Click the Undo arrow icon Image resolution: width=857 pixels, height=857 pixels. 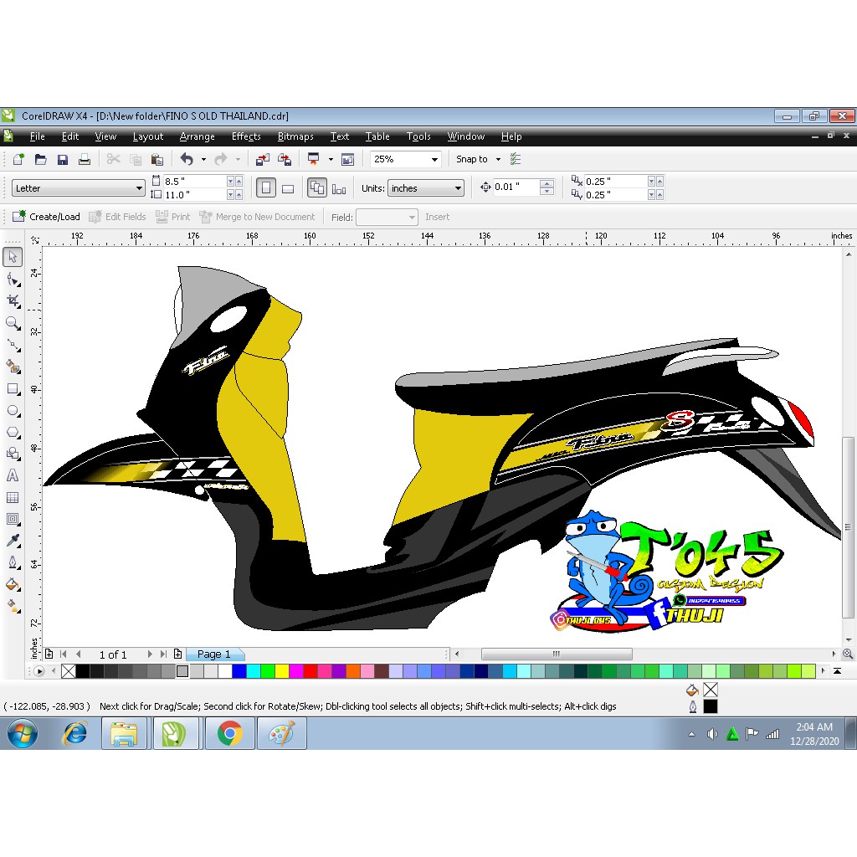pyautogui.click(x=187, y=159)
